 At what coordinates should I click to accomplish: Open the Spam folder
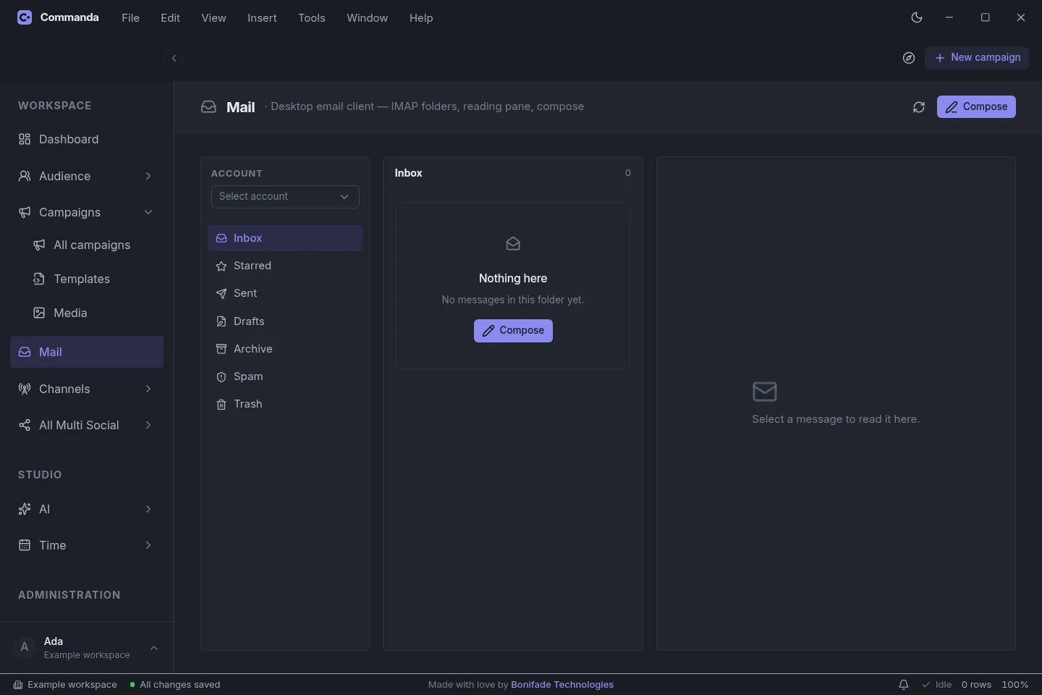coord(285,376)
